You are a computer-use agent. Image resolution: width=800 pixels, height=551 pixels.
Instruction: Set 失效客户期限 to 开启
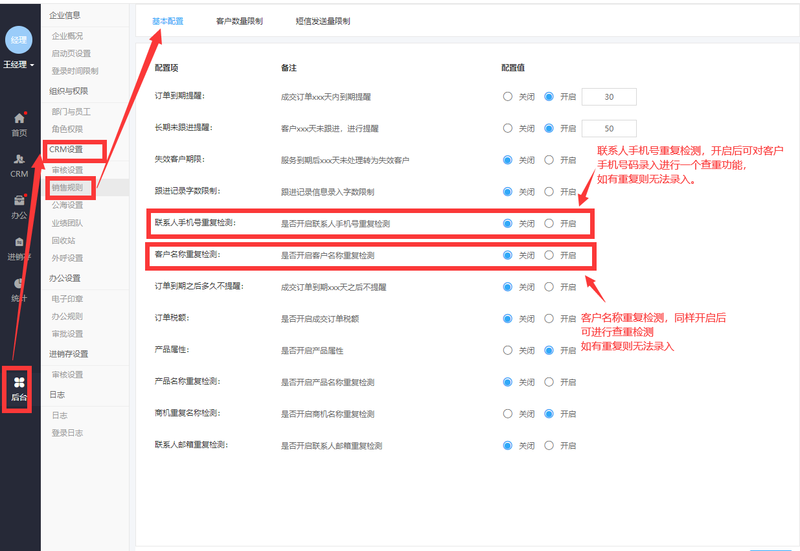(549, 160)
